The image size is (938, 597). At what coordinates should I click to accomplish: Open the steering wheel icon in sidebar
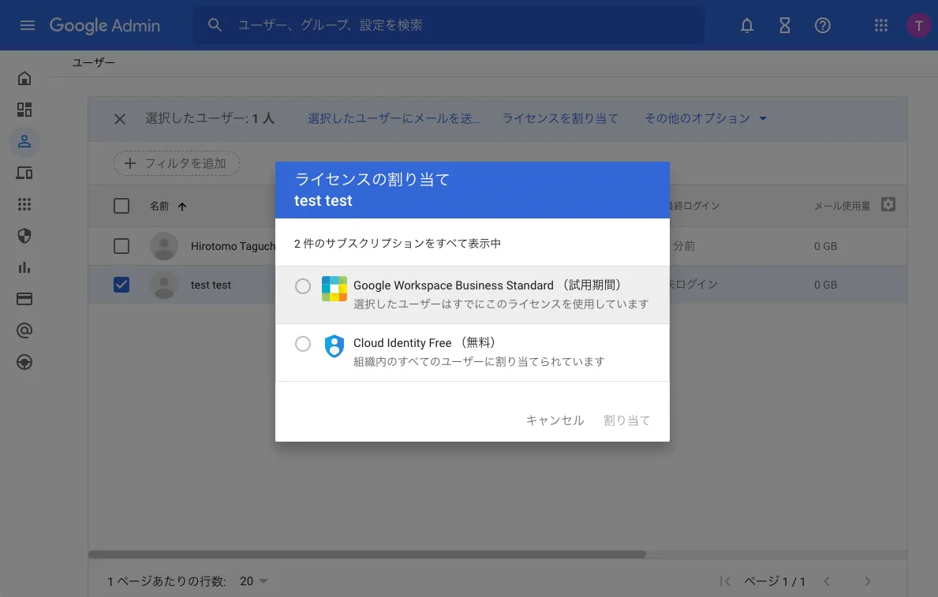[24, 362]
